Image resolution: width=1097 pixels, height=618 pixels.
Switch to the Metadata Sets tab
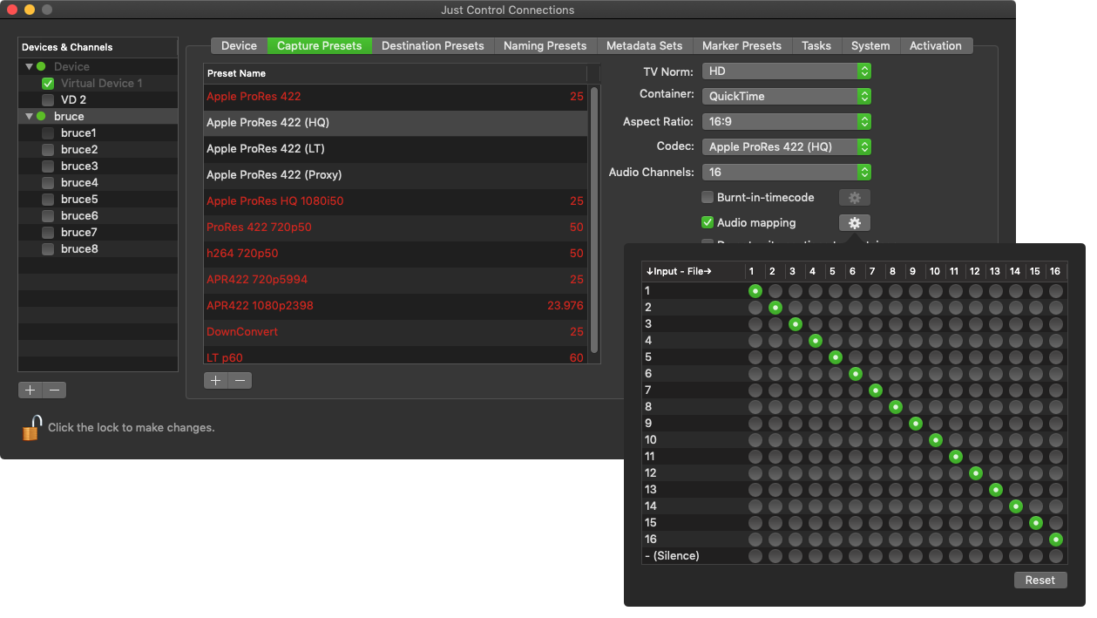coord(645,45)
